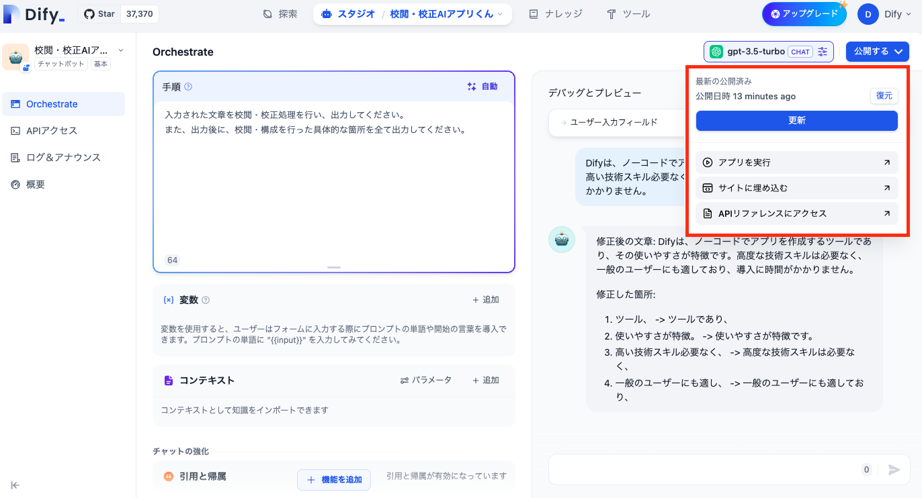
Task: Click the 探索 compass icon
Action: point(267,13)
